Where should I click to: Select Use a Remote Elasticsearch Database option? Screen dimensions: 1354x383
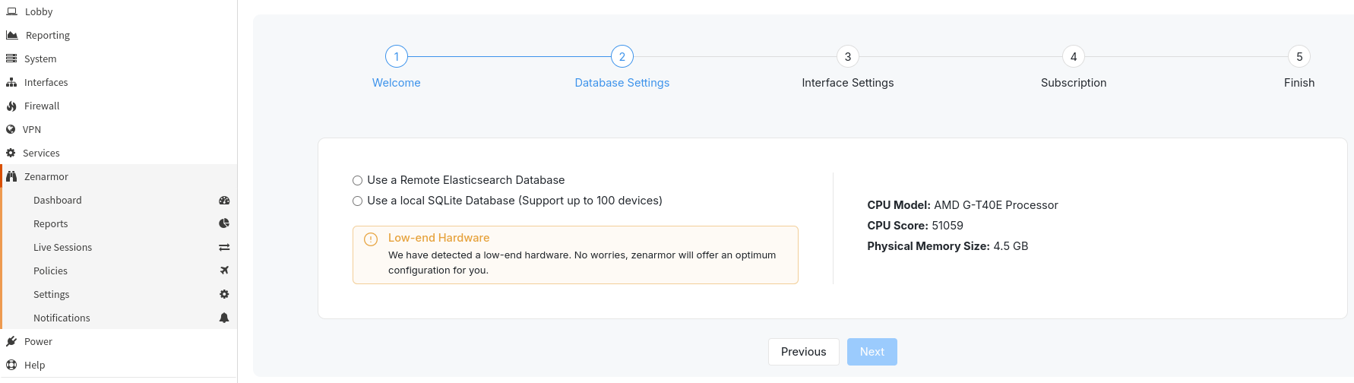coord(357,181)
